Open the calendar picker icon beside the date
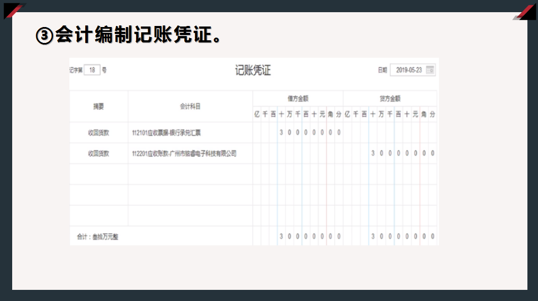 click(430, 70)
